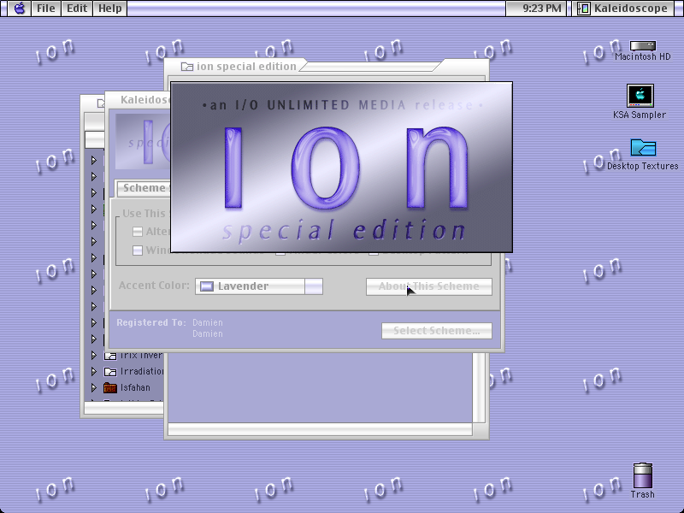This screenshot has width=684, height=513.
Task: Click the scheme preview thumbnail in Kaleidoscope window
Action: [143, 141]
